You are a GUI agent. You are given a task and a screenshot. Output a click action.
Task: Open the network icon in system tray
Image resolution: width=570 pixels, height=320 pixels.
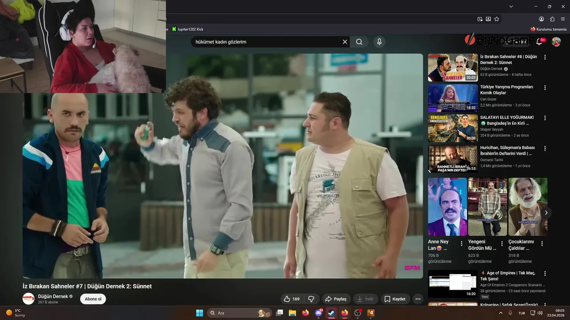pos(532,313)
